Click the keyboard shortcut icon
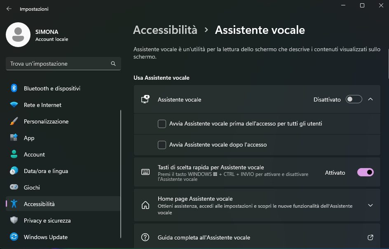Viewport: 389px width, 249px height. click(145, 172)
